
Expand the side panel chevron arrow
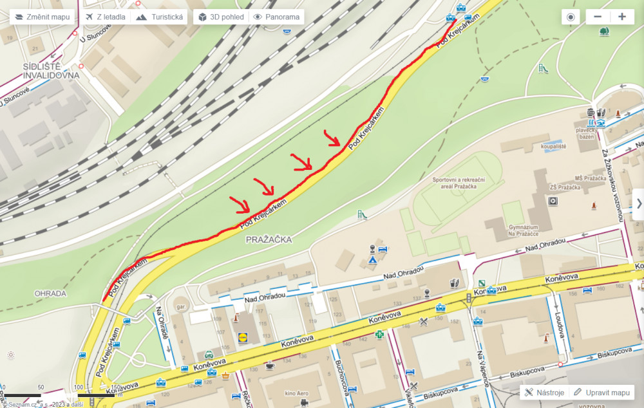point(639,203)
